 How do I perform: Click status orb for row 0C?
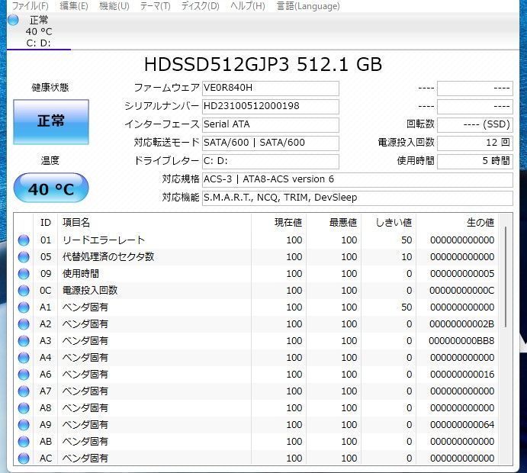(24, 291)
